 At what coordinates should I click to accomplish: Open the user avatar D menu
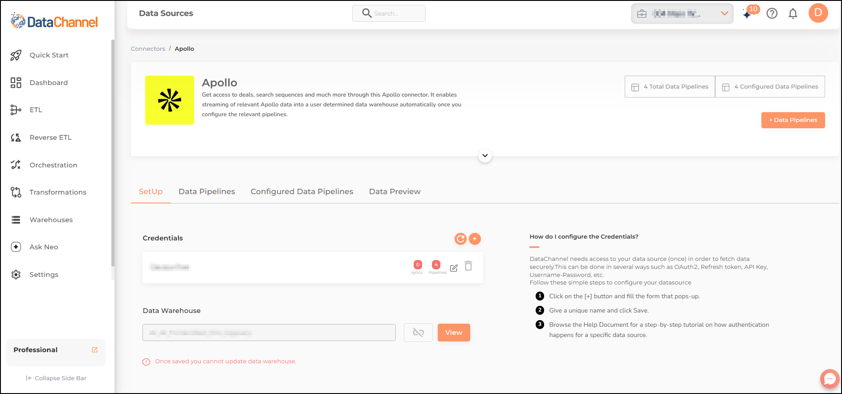818,12
